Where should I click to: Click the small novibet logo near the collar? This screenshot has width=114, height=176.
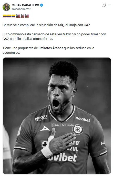pos(83,119)
